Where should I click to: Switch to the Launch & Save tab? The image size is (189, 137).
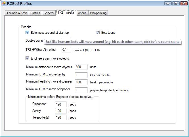tap(17, 13)
